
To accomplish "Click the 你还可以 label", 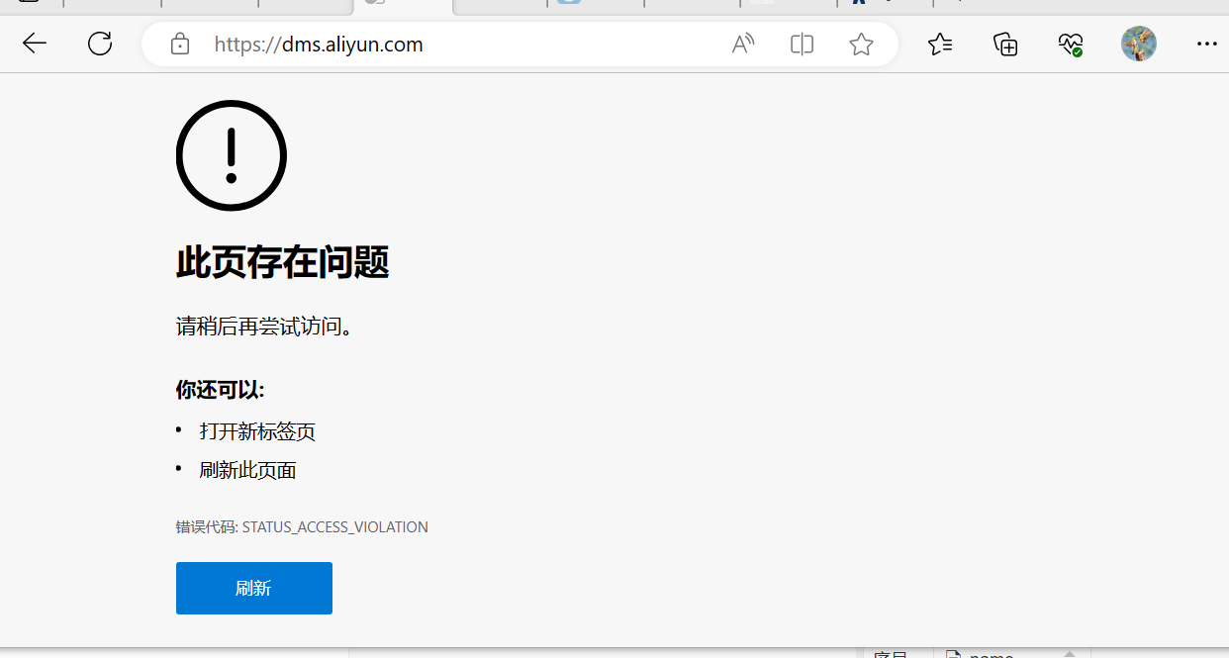I will click(221, 389).
